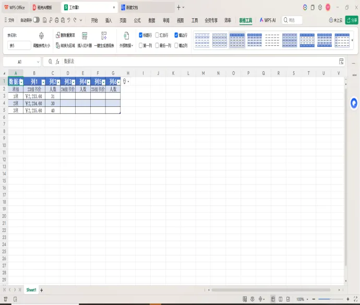This screenshot has height=305, width=360.
Task: Switch to normal view in status bar
Action: pyautogui.click(x=273, y=299)
